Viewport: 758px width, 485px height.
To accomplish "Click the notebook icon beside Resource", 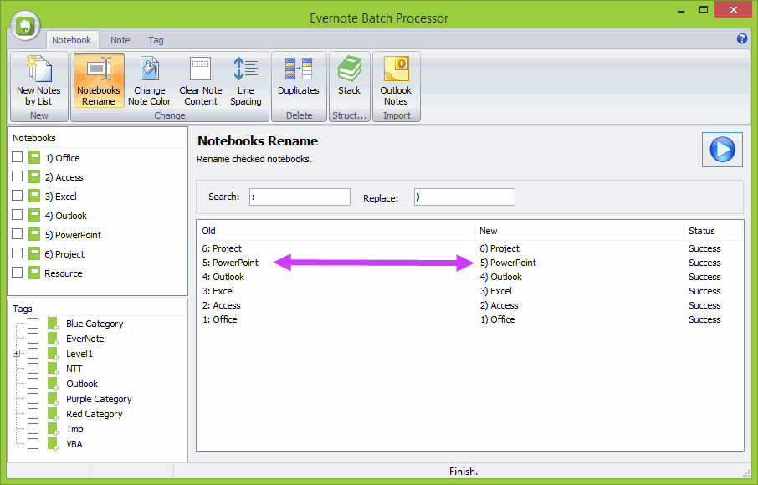I will click(34, 273).
